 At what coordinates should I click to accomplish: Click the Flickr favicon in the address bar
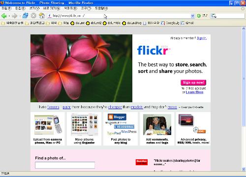[49, 16]
